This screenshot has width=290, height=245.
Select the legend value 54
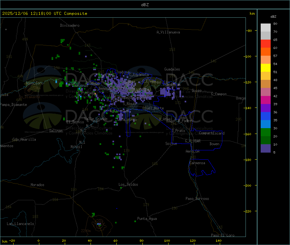coord(275,64)
